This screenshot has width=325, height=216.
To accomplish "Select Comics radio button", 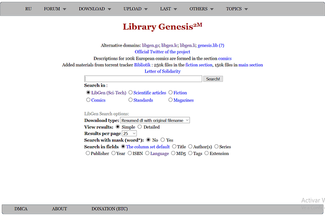I will [88, 100].
